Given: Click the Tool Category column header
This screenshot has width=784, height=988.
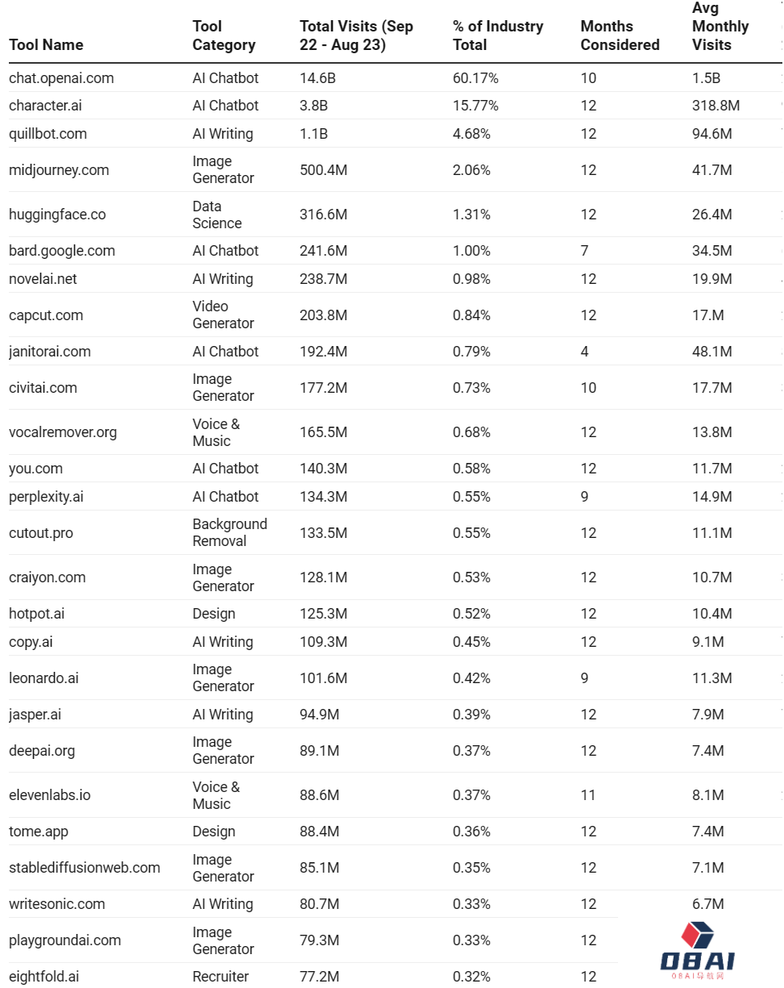Looking at the screenshot, I should (223, 35).
